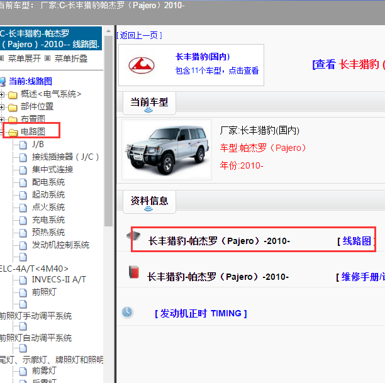Select 接线插接器 (J/C) tree item

click(65, 157)
